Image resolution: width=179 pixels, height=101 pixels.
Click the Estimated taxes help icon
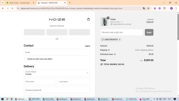(115, 54)
